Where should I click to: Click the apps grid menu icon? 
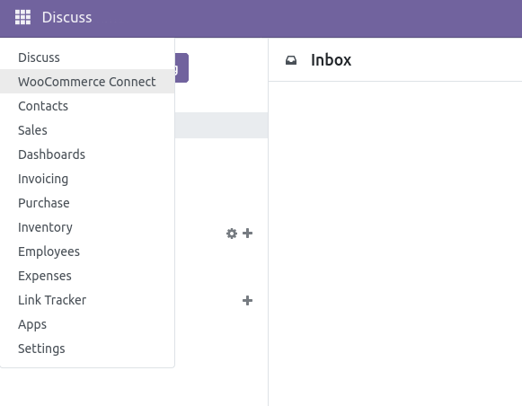point(22,17)
